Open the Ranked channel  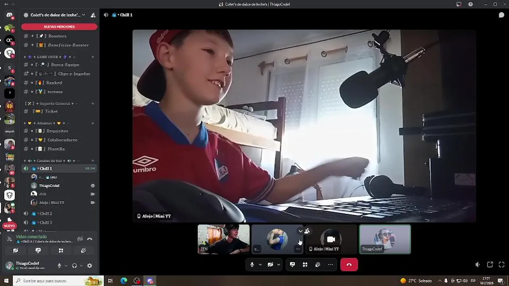59,83
